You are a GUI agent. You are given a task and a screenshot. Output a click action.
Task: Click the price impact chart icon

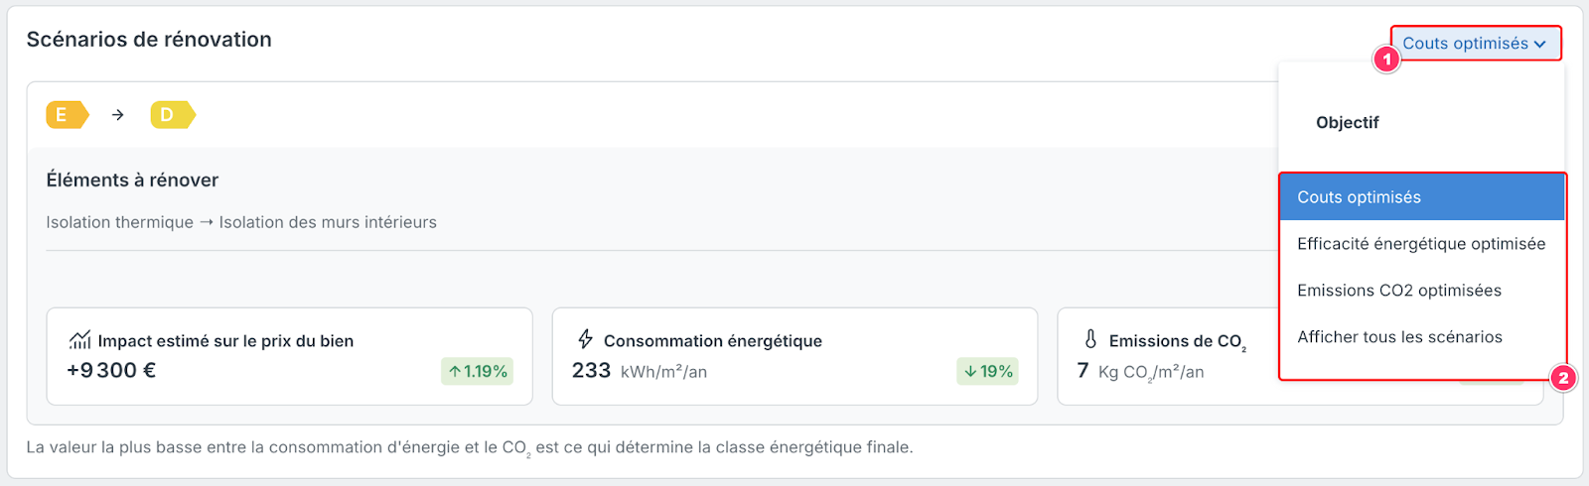pyautogui.click(x=79, y=340)
